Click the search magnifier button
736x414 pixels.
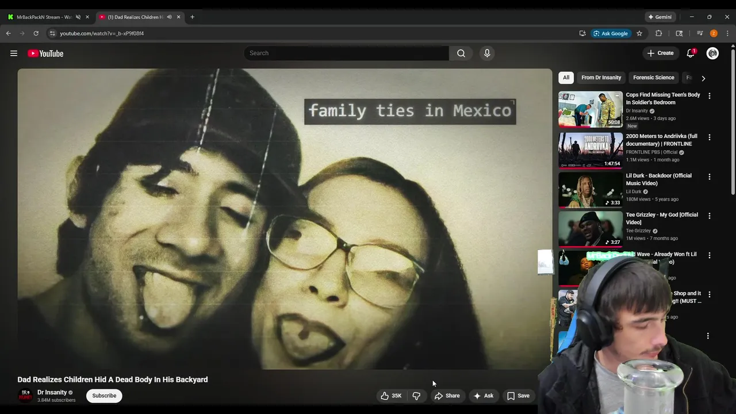pos(461,53)
